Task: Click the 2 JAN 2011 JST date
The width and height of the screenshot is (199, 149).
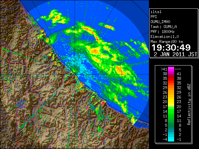Action: point(175,54)
